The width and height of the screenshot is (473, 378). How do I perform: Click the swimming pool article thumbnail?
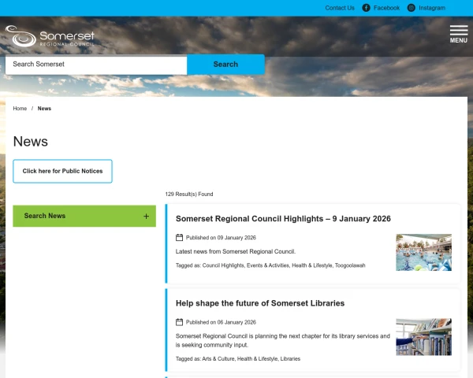point(423,252)
